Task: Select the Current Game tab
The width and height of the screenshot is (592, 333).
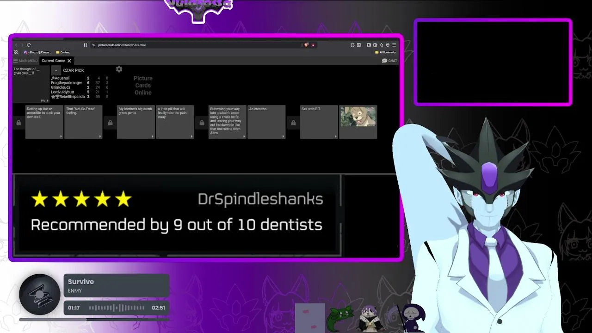Action: [53, 61]
